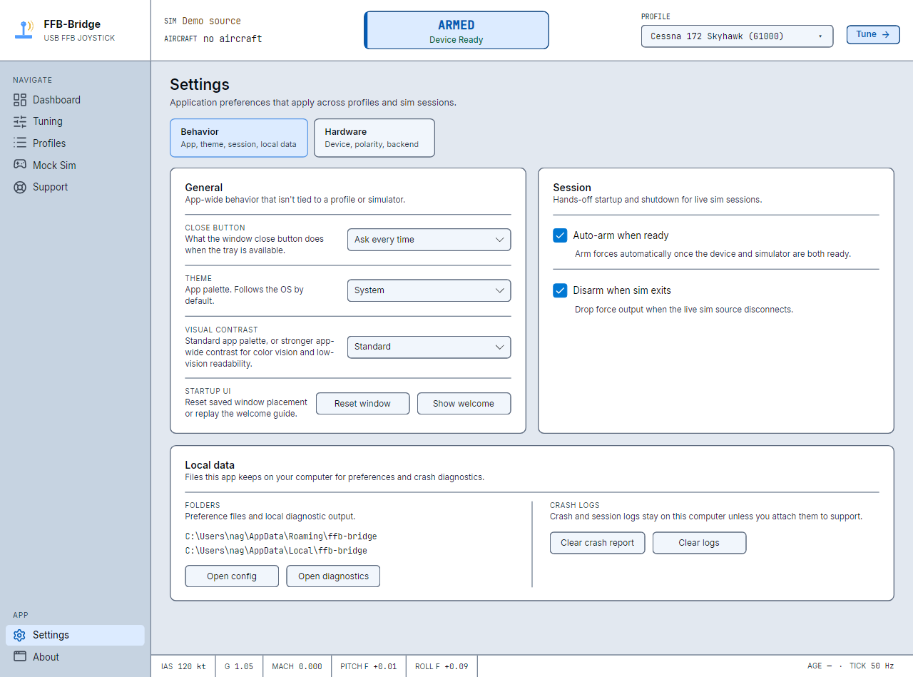Click the Tuning sliders icon in sidebar

coord(20,121)
